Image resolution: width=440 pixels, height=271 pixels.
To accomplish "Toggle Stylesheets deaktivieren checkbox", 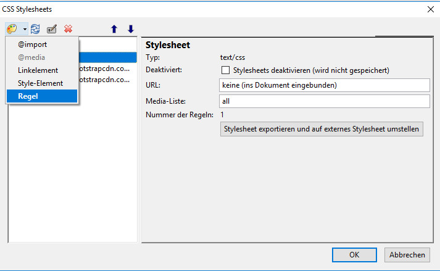I will click(225, 70).
